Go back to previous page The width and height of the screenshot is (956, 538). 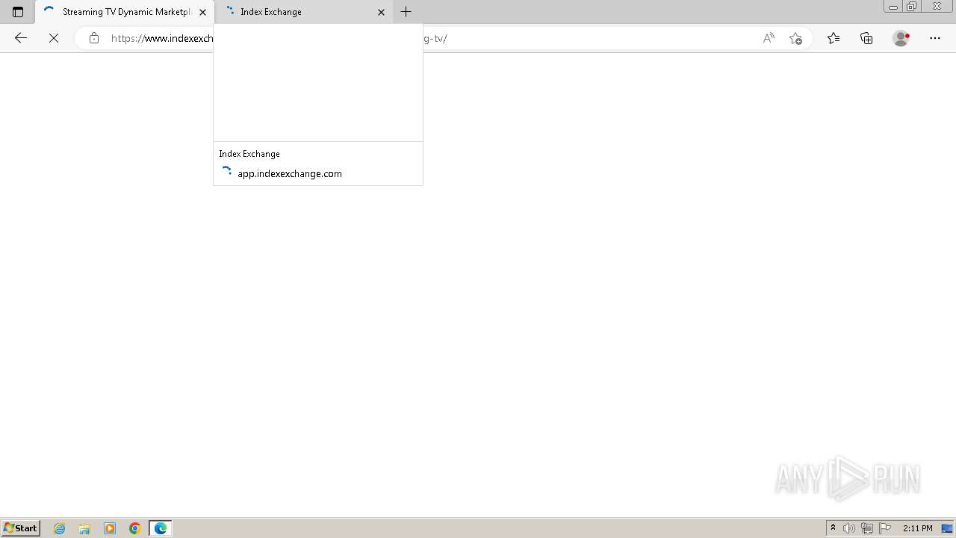pos(21,38)
